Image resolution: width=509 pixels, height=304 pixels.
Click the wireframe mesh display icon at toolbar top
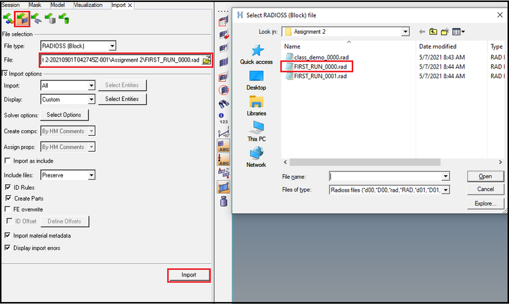223,22
